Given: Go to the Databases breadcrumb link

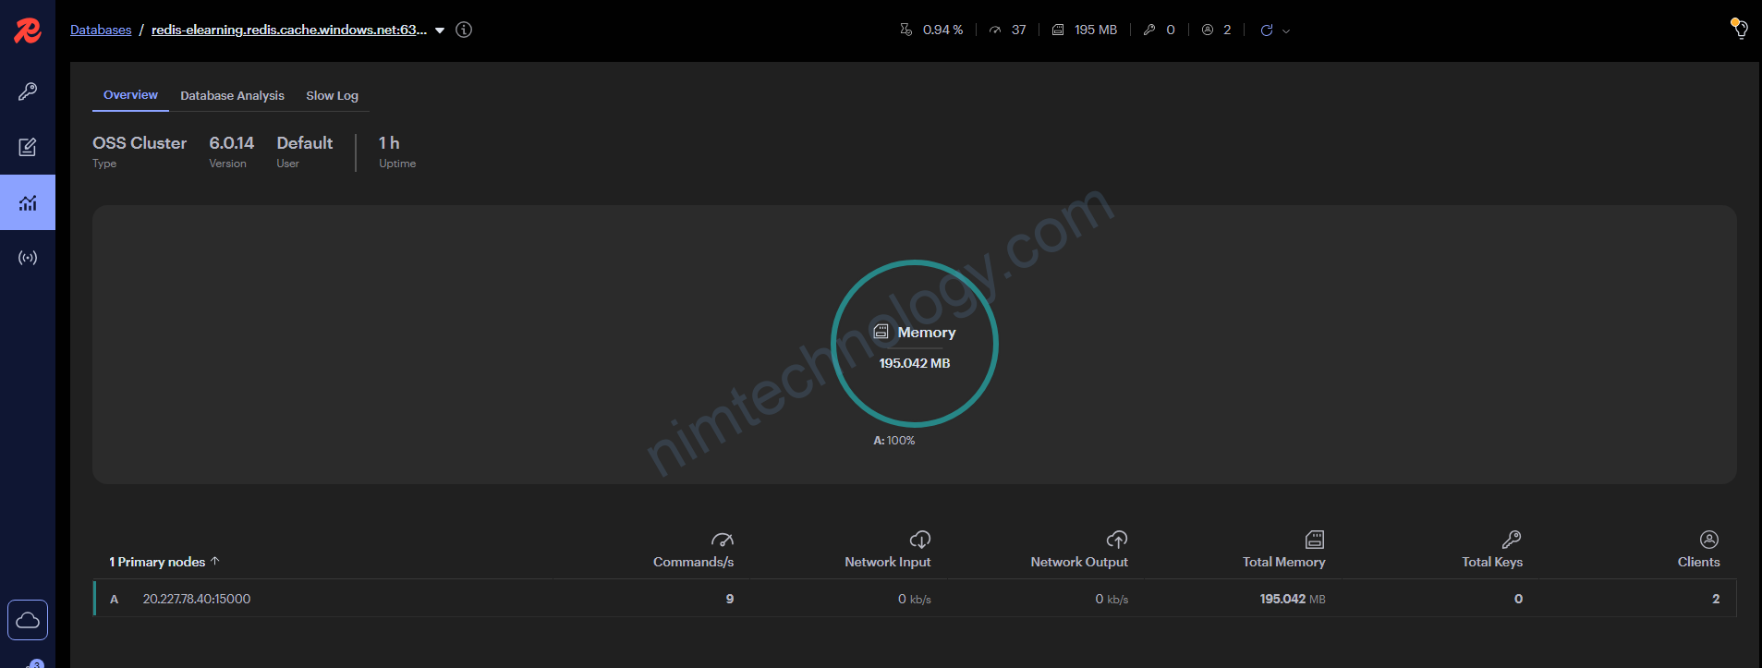Looking at the screenshot, I should click(x=101, y=30).
